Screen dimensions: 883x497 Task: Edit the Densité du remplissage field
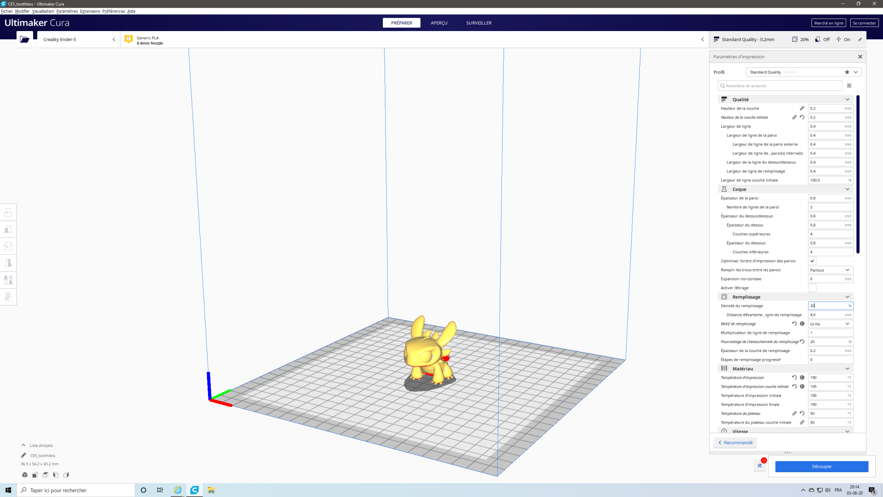tap(830, 306)
